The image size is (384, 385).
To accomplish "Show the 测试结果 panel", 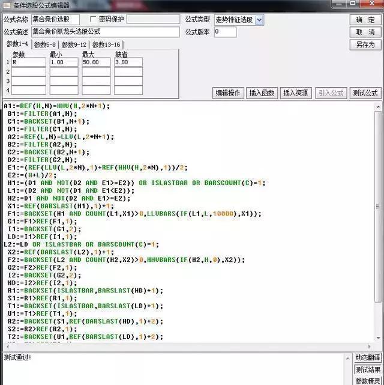I will (367, 369).
